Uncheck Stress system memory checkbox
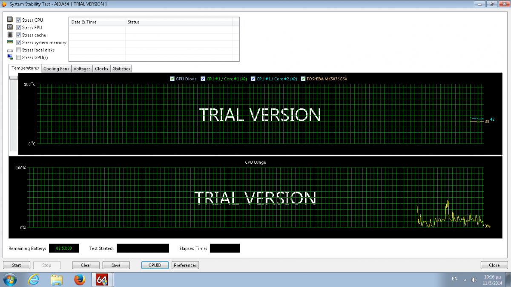This screenshot has width=511, height=287. point(19,43)
